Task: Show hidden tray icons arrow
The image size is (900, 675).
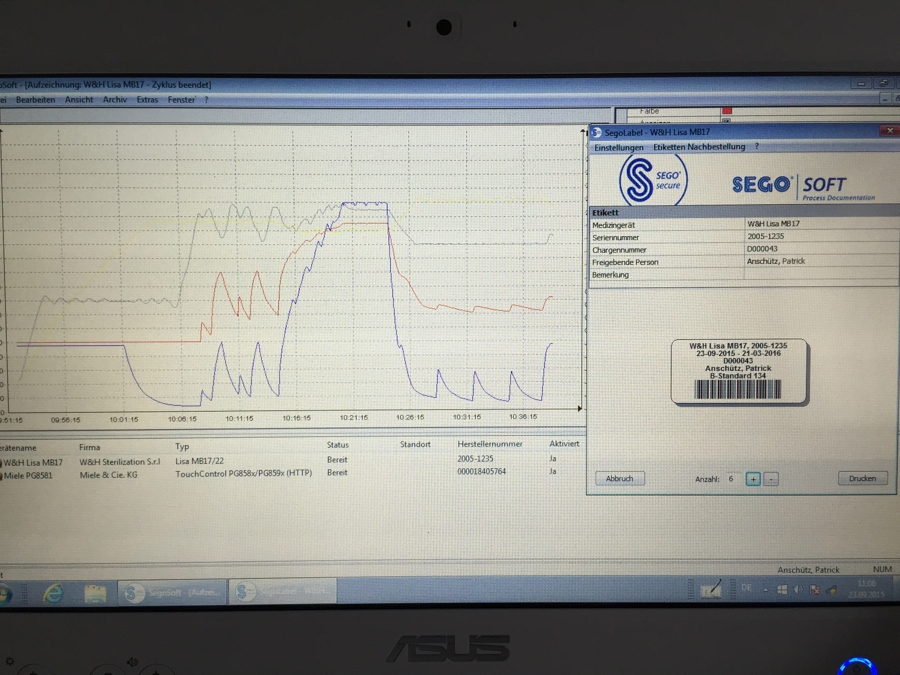Action: 765,589
